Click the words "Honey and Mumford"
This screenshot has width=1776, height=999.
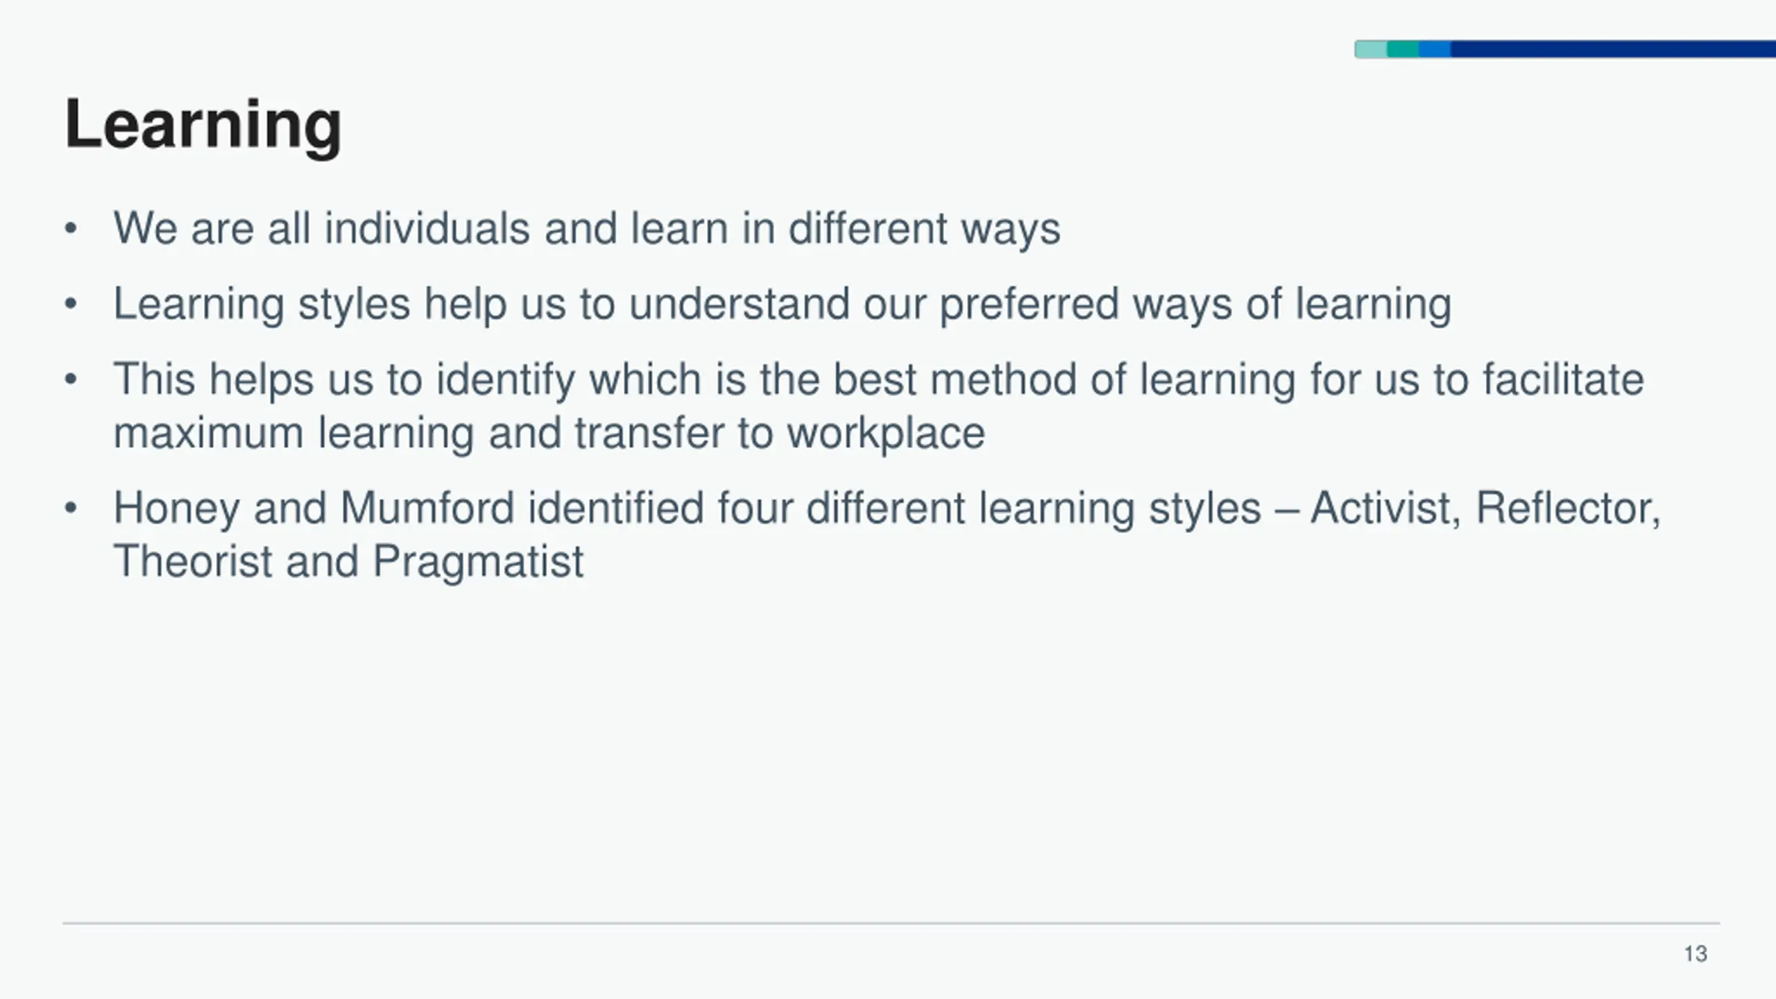coord(314,509)
